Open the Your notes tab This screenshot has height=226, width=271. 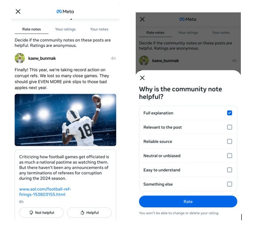[99, 30]
